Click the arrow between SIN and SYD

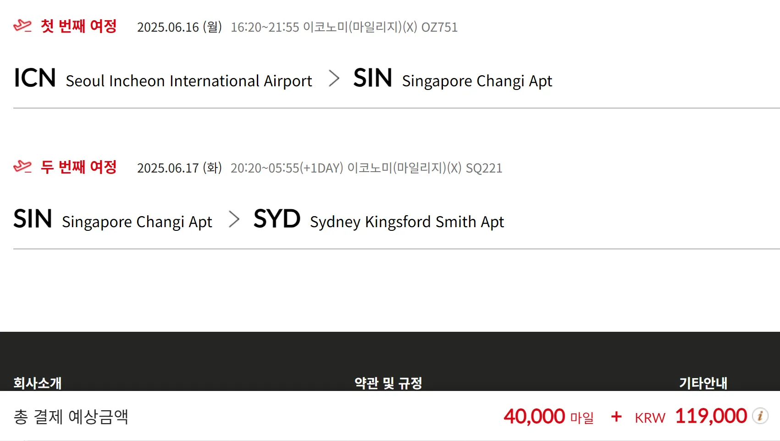tap(234, 219)
